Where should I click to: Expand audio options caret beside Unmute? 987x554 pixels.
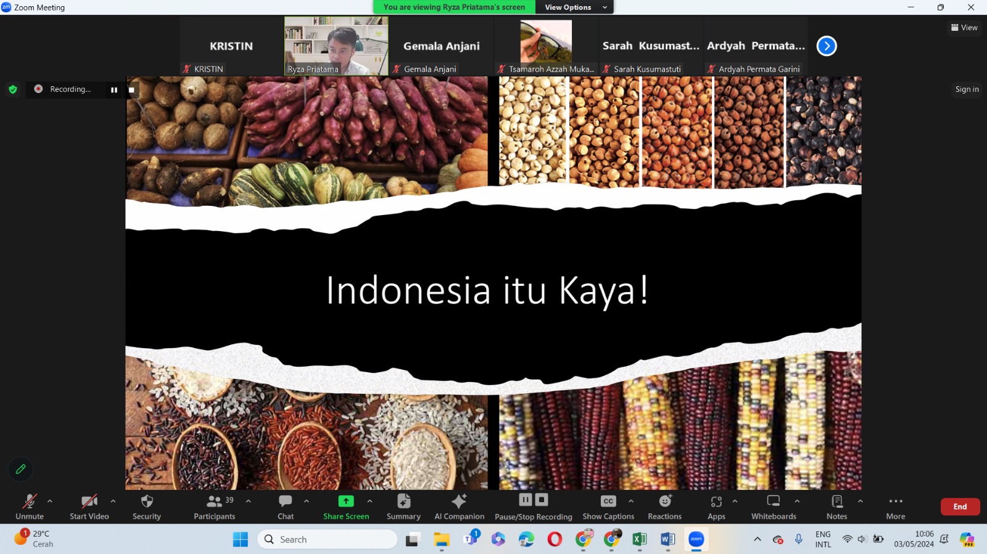point(50,501)
